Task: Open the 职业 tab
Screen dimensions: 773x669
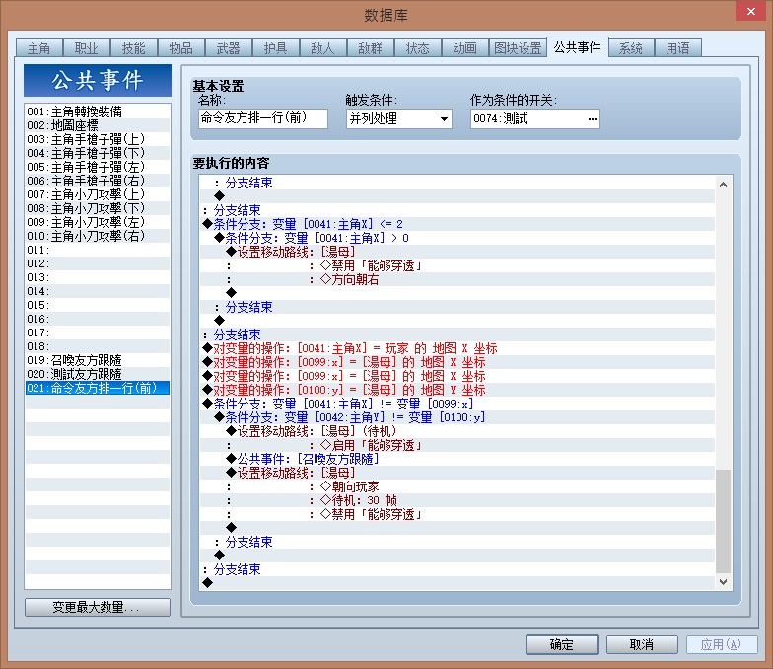Action: pyautogui.click(x=87, y=48)
